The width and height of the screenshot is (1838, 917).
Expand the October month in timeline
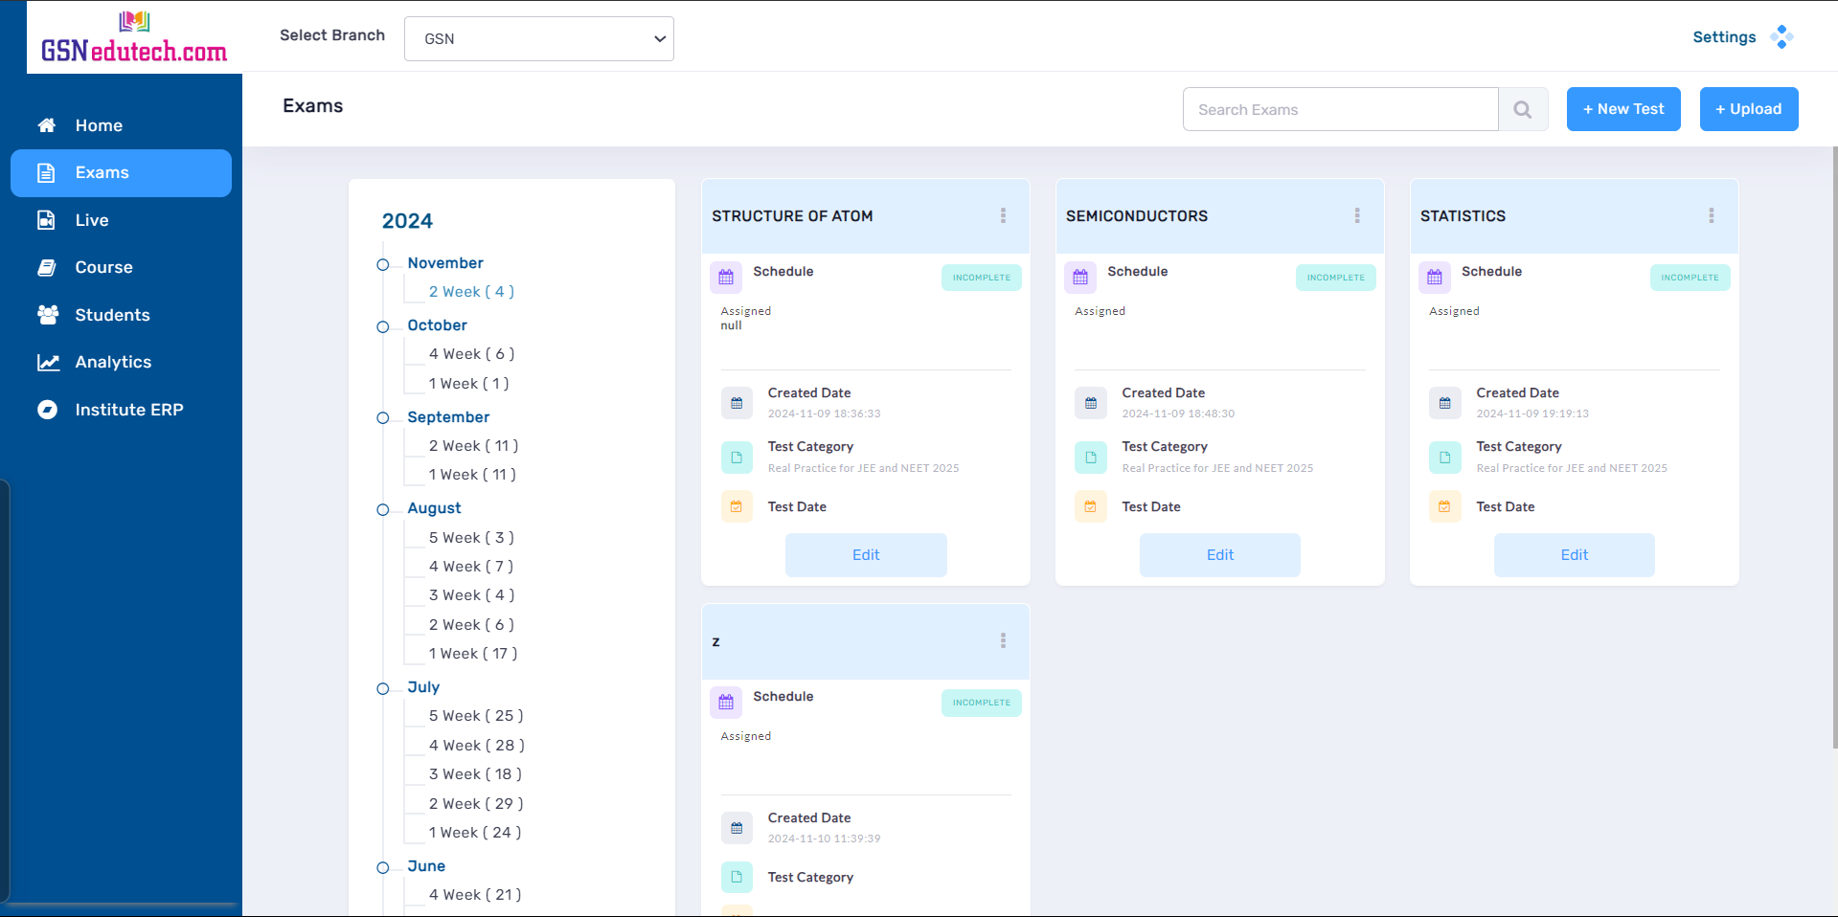tap(437, 325)
